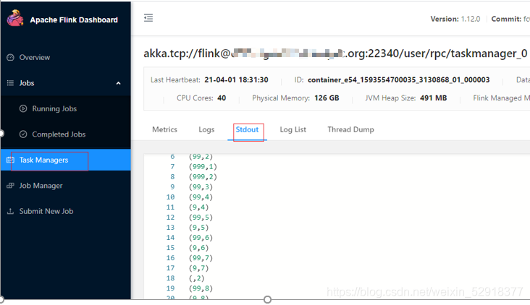Click the Jobs list icon
Viewport: 530px width, 305px height.
10,83
